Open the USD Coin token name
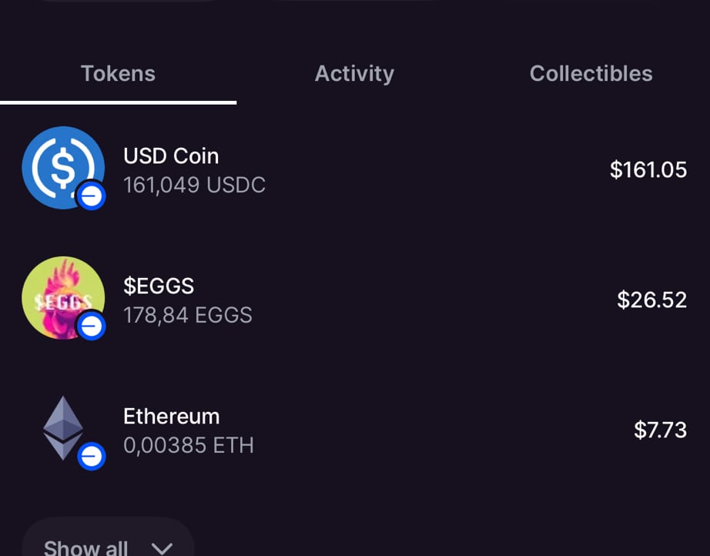Viewport: 710px width, 556px height. [x=171, y=156]
